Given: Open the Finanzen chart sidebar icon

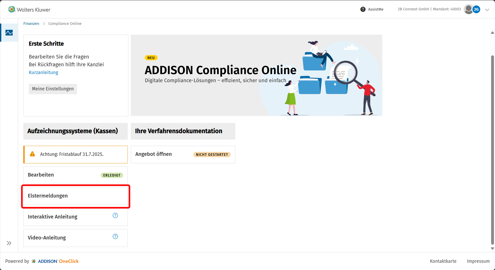Looking at the screenshot, I should (9, 33).
